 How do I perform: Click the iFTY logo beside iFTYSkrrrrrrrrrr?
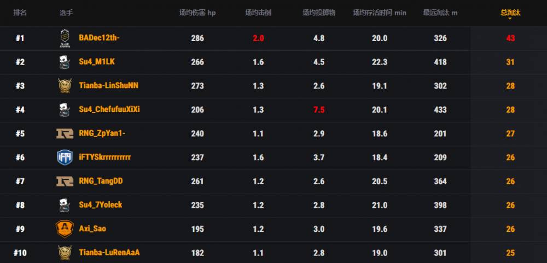tap(65, 157)
